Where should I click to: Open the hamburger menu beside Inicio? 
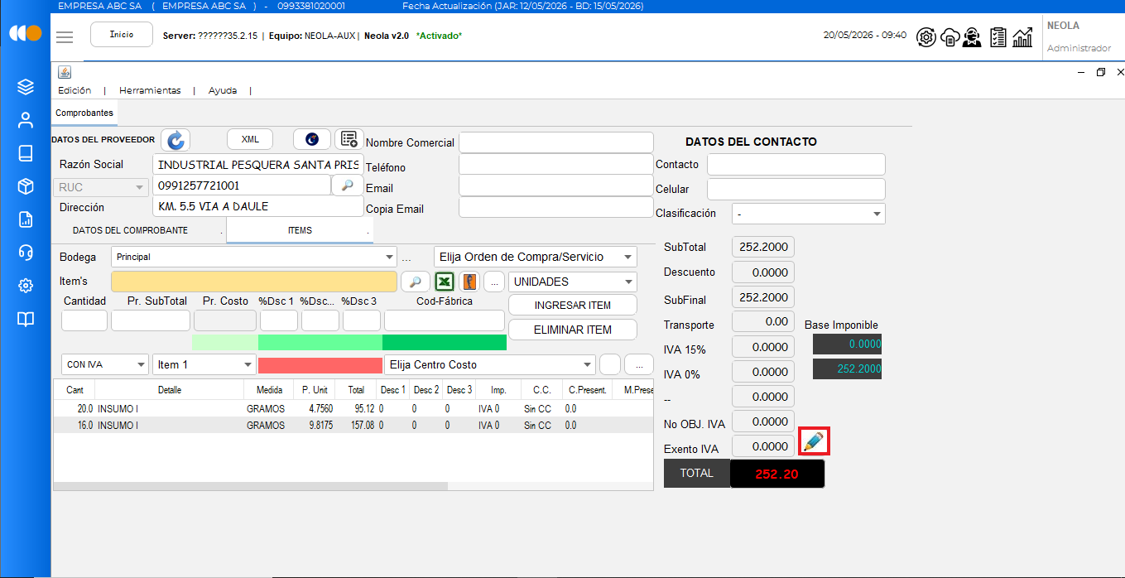pos(65,37)
